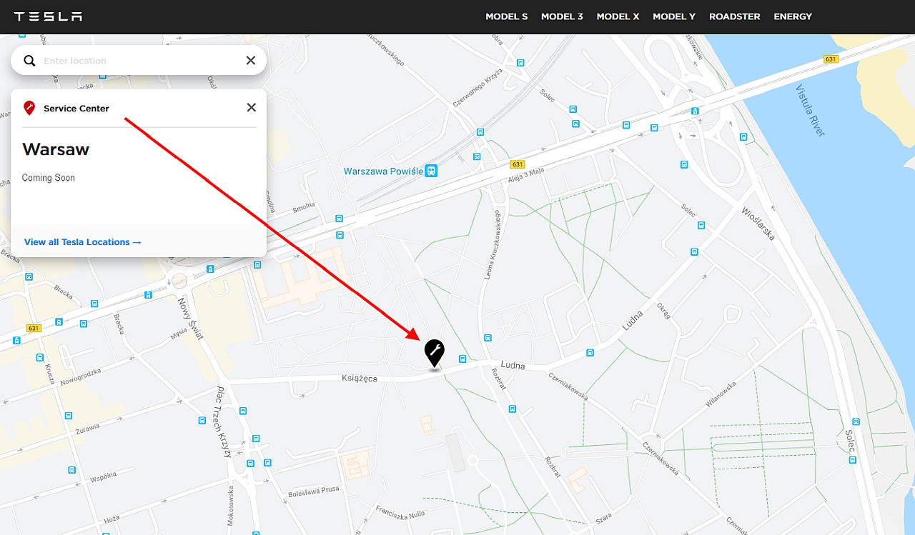Click the Książęca street label
The height and width of the screenshot is (535, 915).
[x=360, y=378]
